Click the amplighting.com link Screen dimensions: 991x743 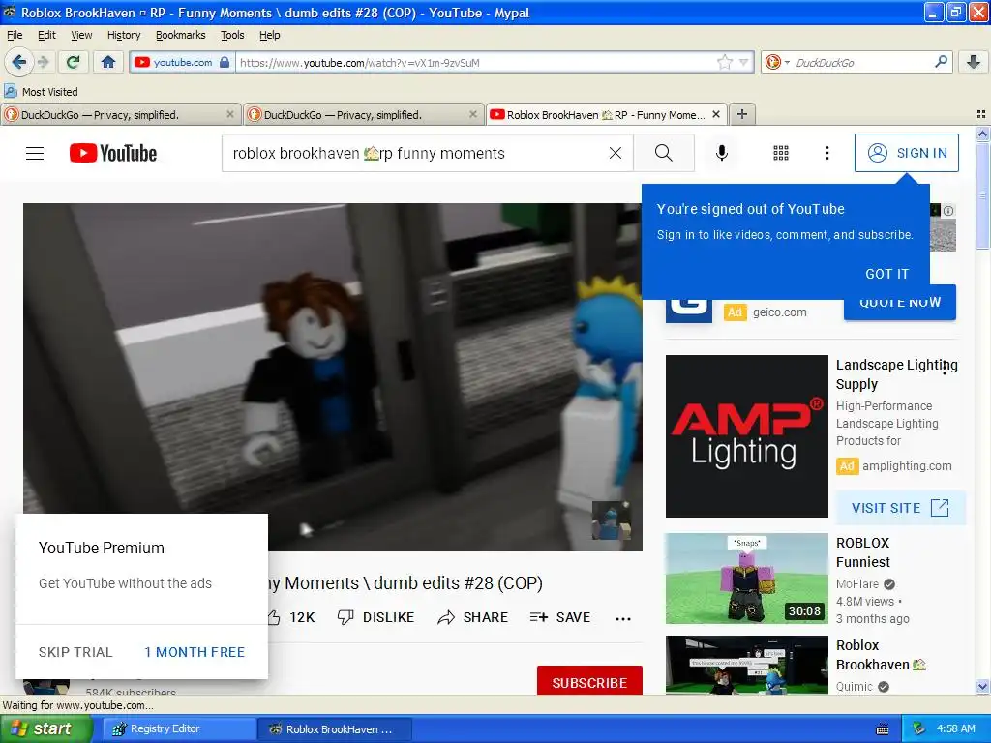click(x=907, y=465)
